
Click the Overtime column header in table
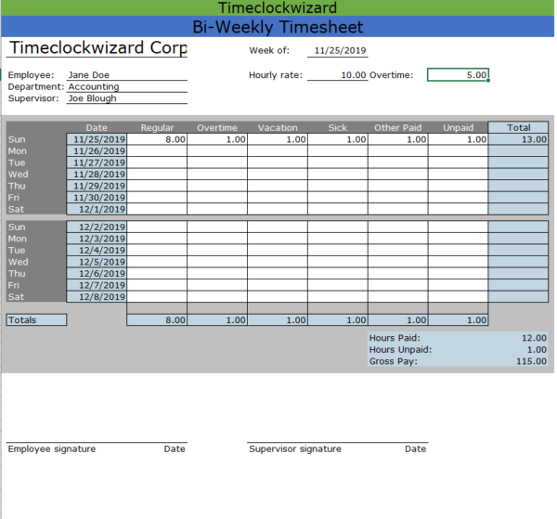click(x=217, y=127)
